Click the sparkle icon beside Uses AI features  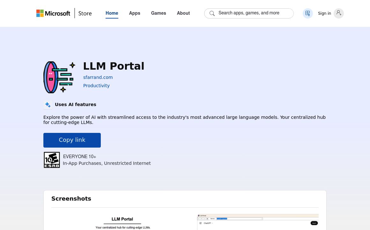click(x=48, y=105)
